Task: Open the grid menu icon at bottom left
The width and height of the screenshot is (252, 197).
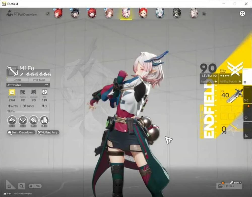Action: click(x=9, y=186)
